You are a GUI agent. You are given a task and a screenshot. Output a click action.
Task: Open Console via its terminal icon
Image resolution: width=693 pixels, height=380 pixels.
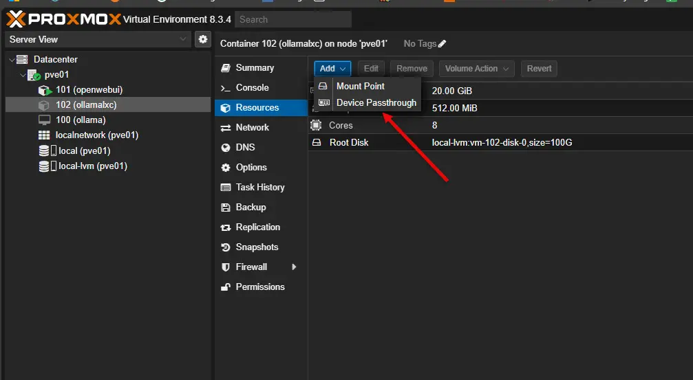tap(226, 88)
